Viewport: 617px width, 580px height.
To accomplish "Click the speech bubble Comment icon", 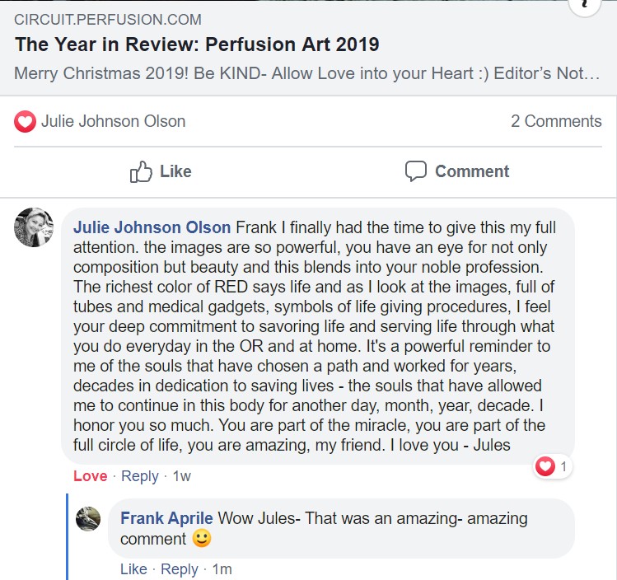I will 416,171.
